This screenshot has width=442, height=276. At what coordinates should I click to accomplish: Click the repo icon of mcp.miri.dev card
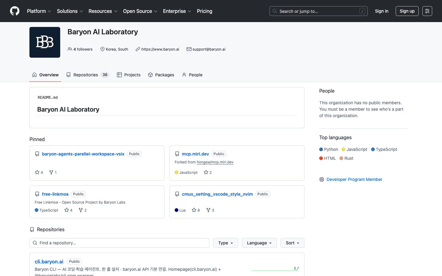pos(177,154)
